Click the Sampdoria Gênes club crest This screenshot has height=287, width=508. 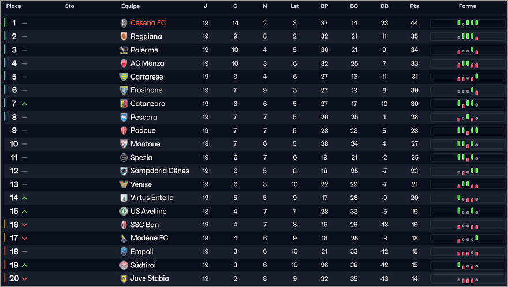coord(124,171)
